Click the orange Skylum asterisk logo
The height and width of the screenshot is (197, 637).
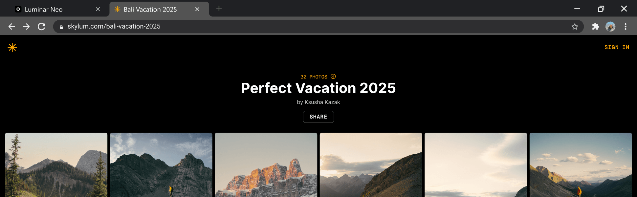(12, 48)
